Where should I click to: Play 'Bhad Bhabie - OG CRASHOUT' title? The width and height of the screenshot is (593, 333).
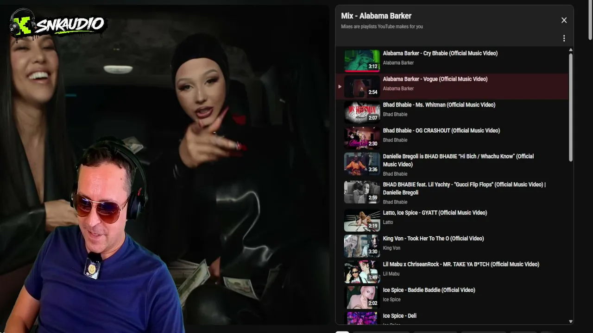point(441,131)
